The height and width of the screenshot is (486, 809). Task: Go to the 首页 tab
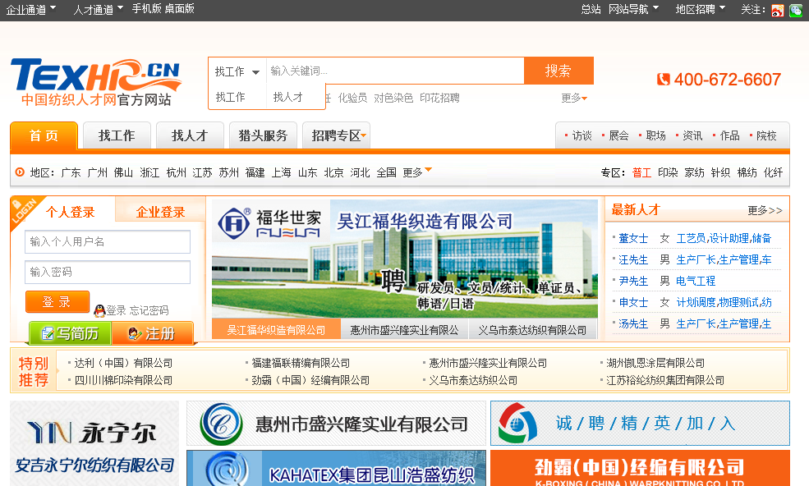pyautogui.click(x=44, y=135)
